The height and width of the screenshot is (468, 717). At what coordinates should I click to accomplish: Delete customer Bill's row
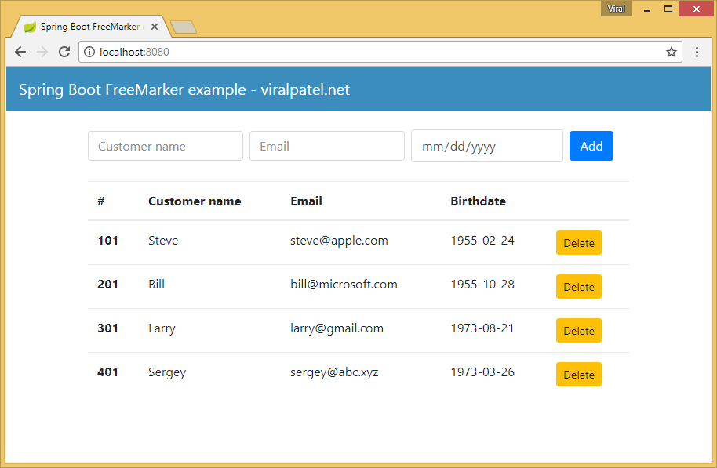pyautogui.click(x=578, y=287)
